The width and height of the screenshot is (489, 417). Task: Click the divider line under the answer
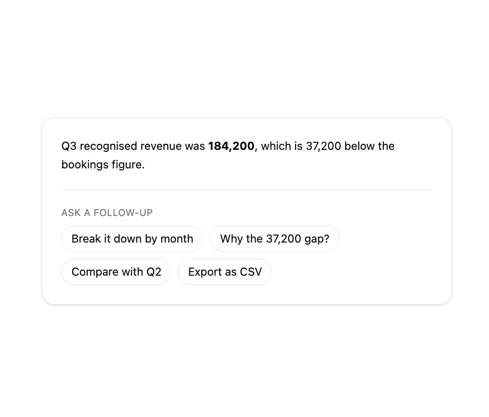[x=247, y=189]
